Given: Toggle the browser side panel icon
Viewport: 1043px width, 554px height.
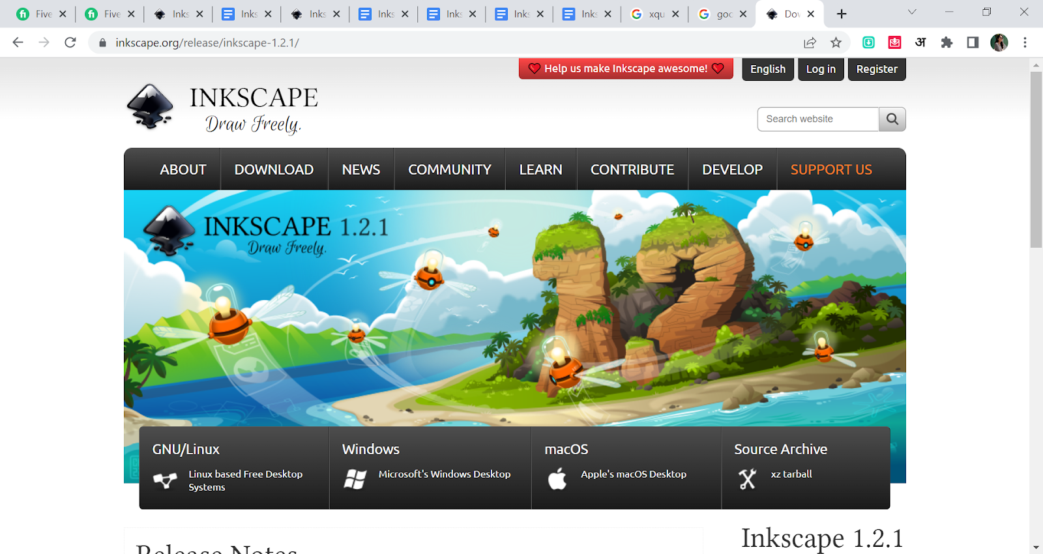Looking at the screenshot, I should click(x=973, y=42).
